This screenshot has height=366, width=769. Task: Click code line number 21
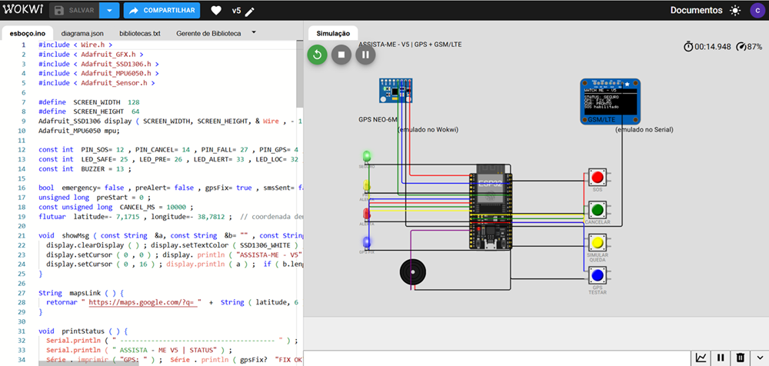[x=22, y=235]
